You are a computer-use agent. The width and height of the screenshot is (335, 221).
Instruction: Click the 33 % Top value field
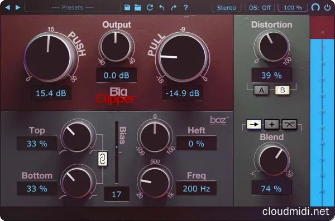tap(37, 144)
